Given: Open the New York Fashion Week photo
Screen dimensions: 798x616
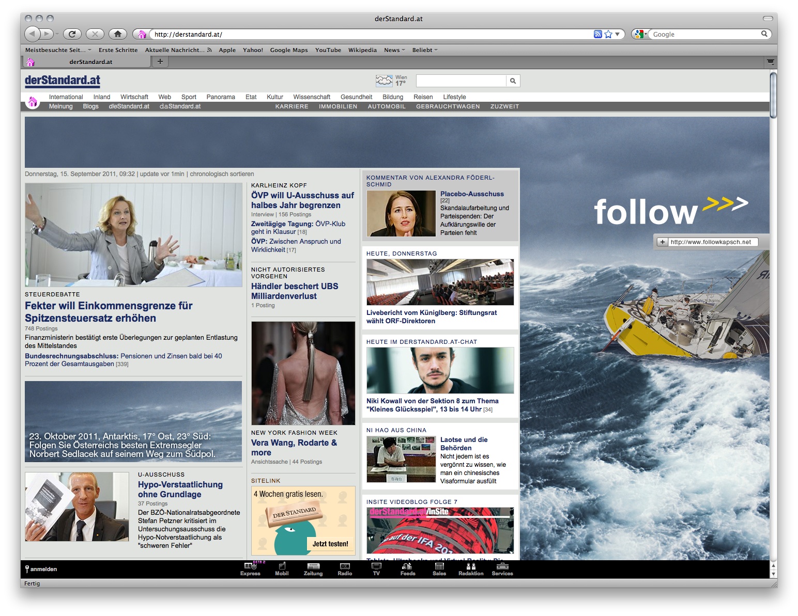Looking at the screenshot, I should click(303, 373).
